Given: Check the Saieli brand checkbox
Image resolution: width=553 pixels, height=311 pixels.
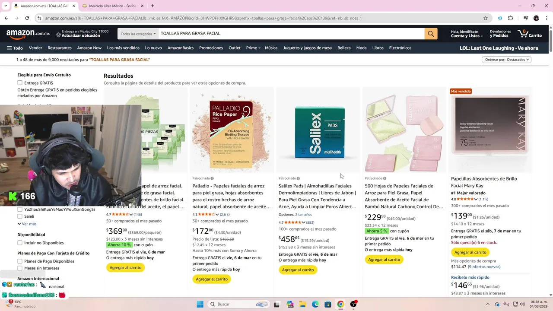Looking at the screenshot, I should tap(20, 216).
